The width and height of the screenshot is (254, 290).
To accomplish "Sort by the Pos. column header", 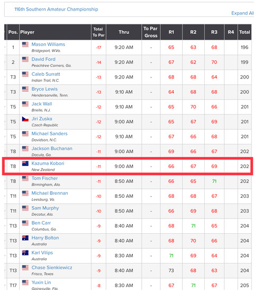I will [13, 32].
